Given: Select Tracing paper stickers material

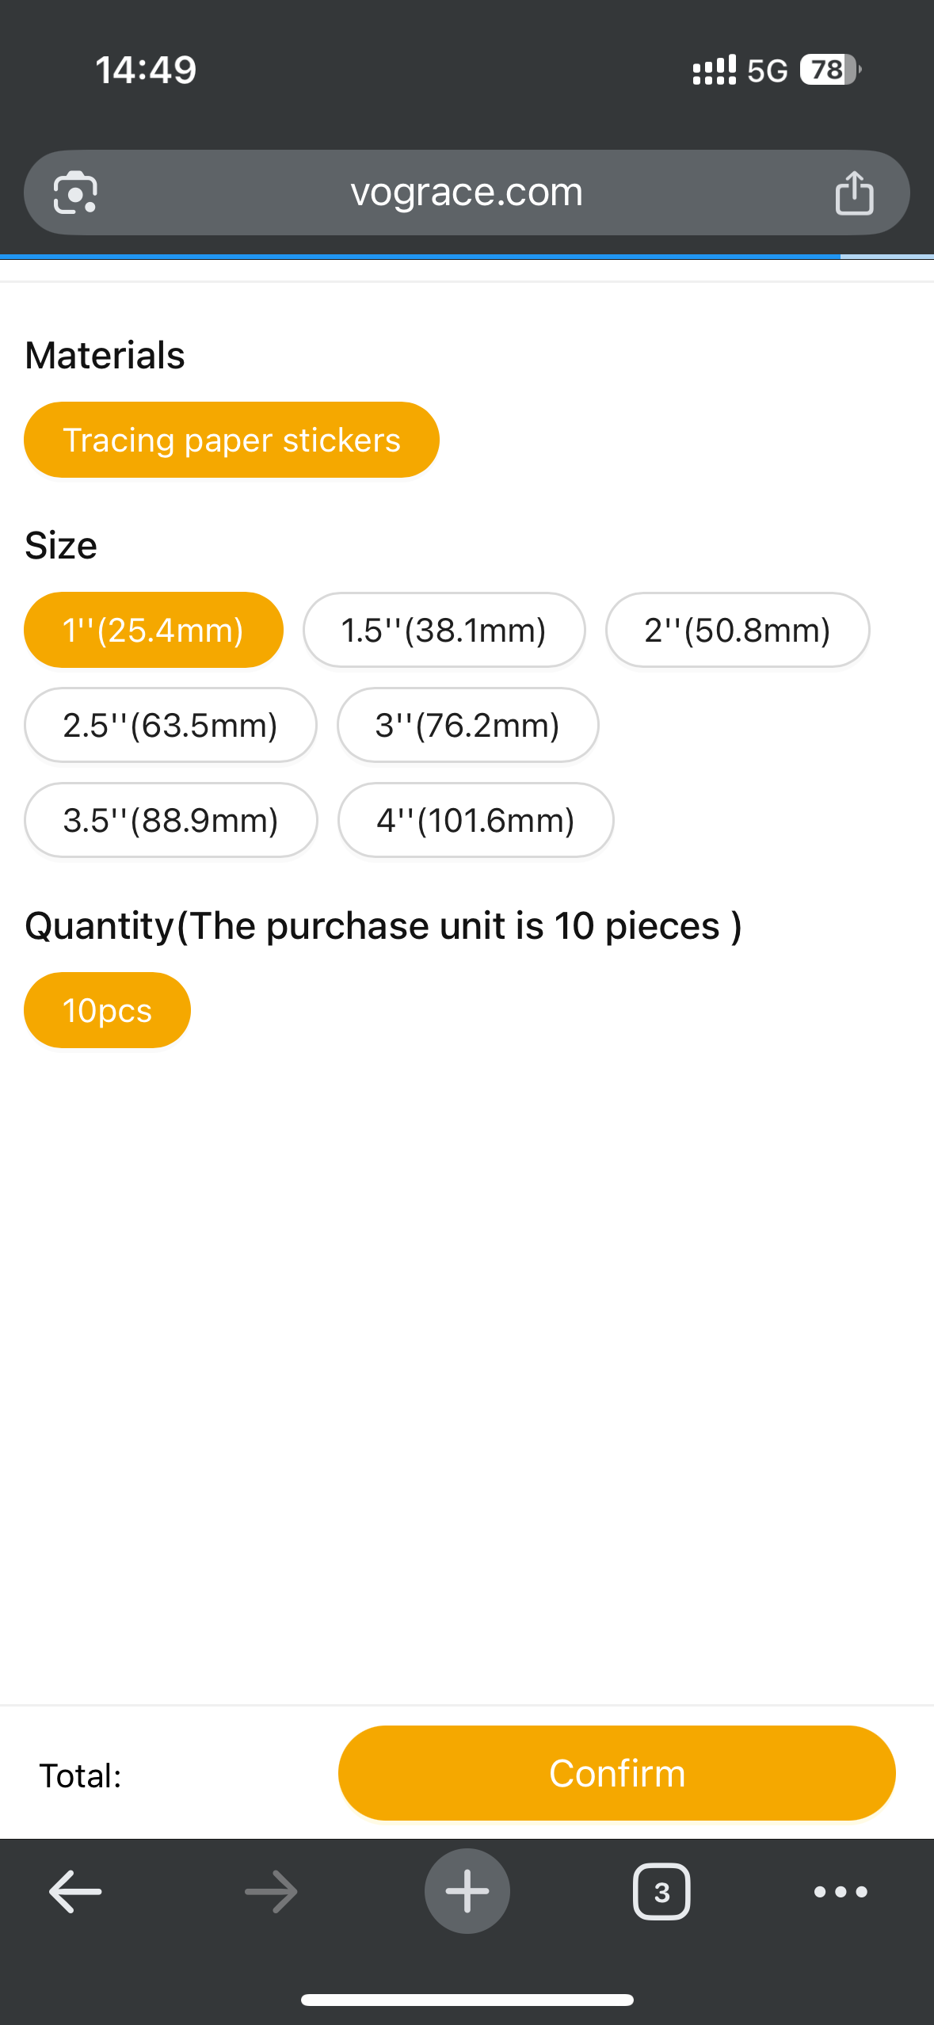Looking at the screenshot, I should (231, 440).
